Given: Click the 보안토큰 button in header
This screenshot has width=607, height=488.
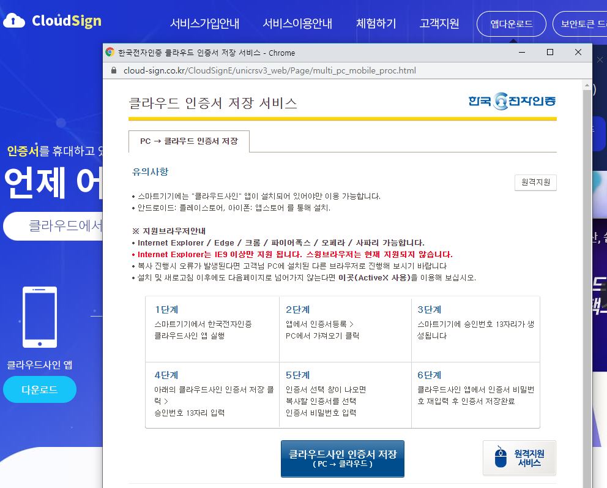Looking at the screenshot, I should [x=579, y=24].
